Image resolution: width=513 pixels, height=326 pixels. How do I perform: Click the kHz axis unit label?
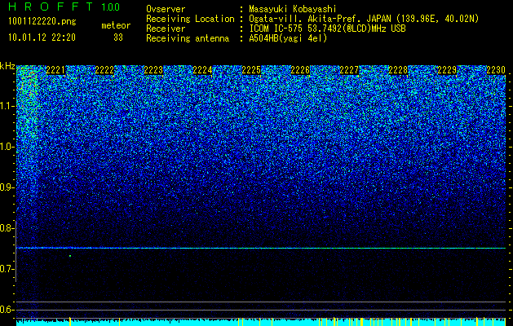coord(7,66)
